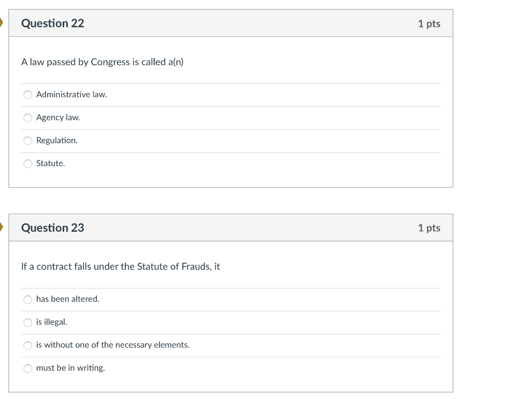Select Statute as the answer
Image resolution: width=530 pixels, height=406 pixels.
[x=28, y=164]
